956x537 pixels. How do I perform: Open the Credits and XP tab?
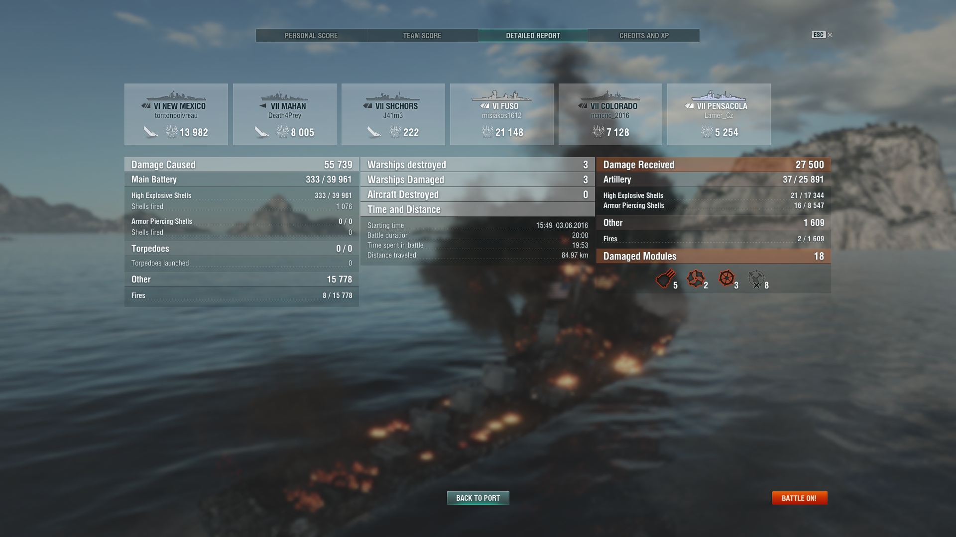(x=644, y=36)
